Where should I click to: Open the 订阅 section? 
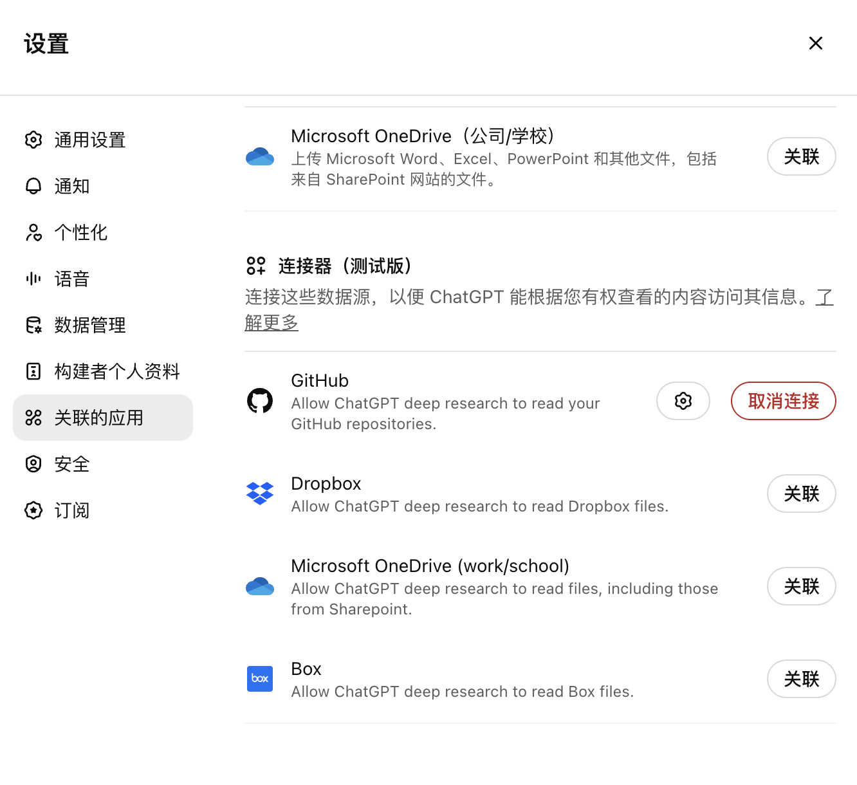(103, 510)
